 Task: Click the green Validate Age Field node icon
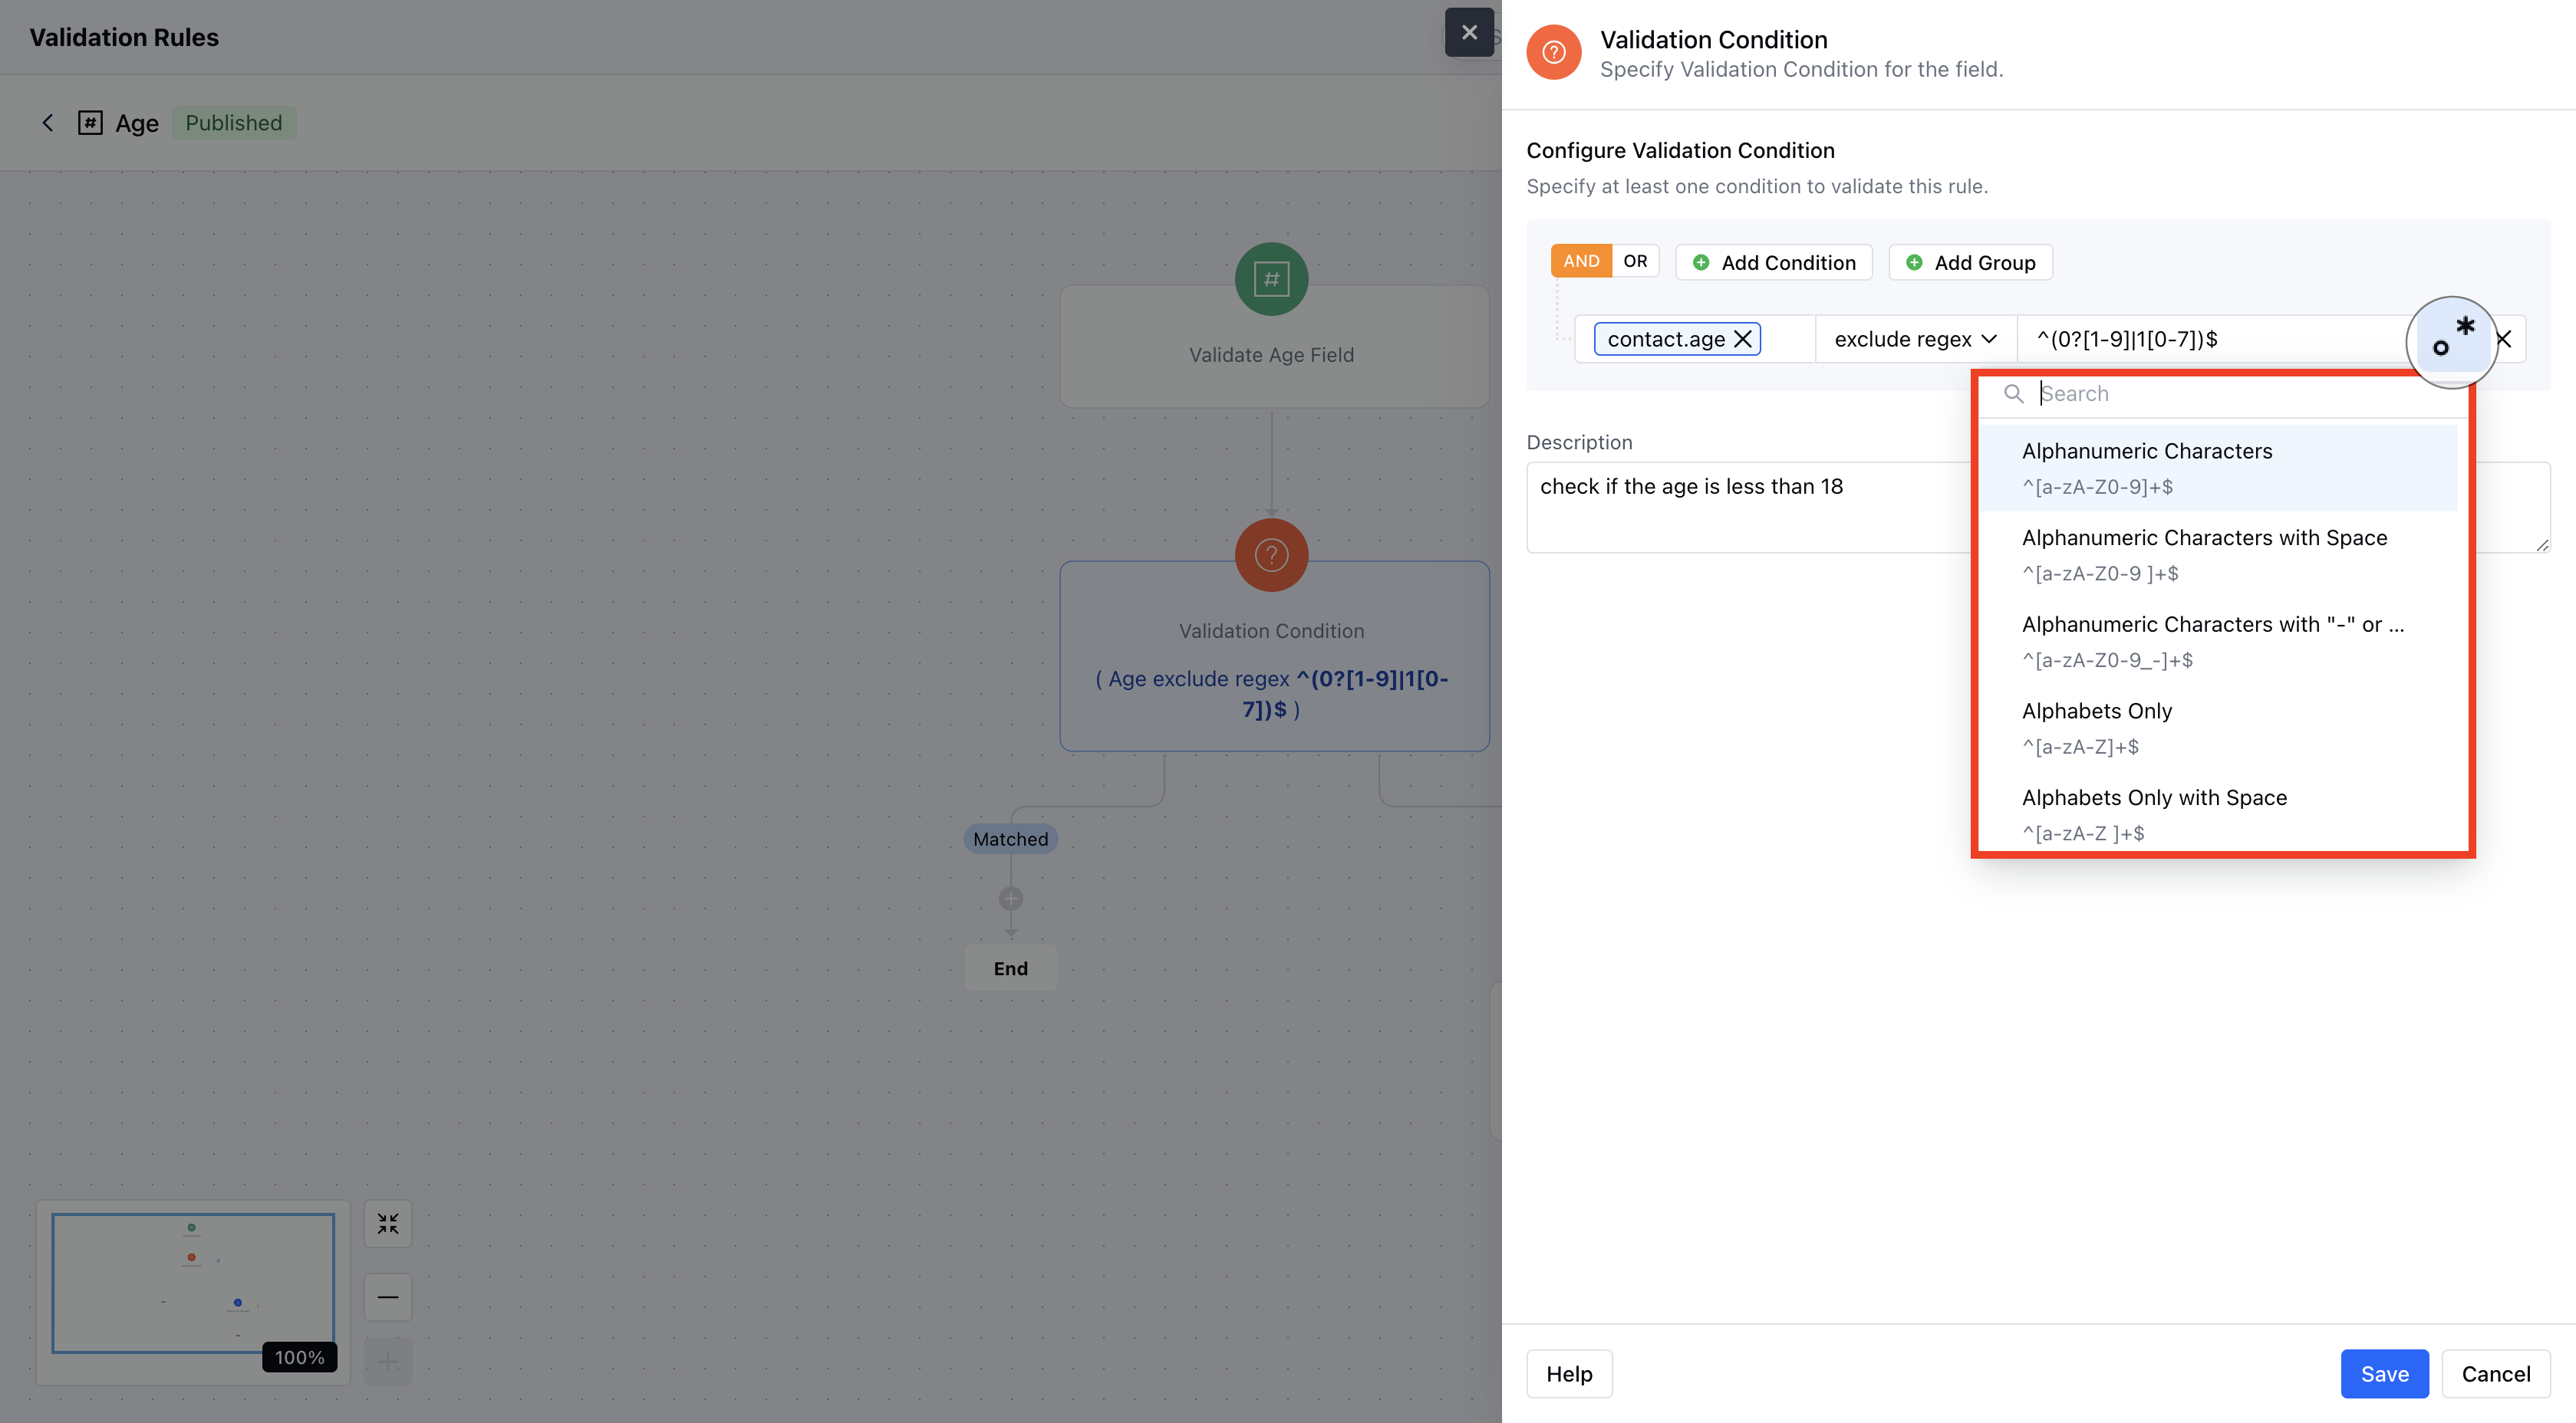1271,279
